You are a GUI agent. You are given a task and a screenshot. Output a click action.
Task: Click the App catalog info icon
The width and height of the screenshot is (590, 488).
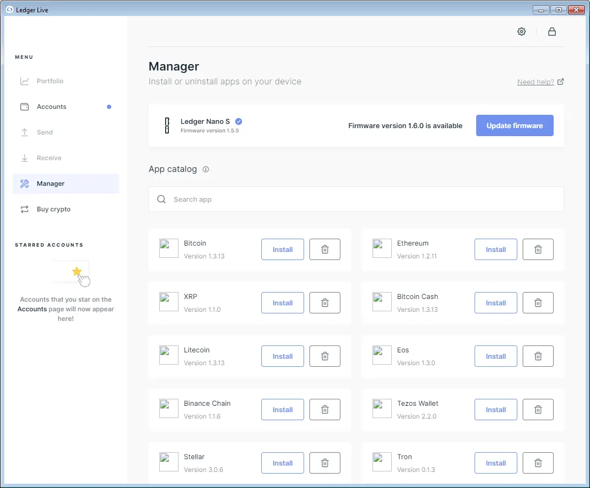point(206,169)
